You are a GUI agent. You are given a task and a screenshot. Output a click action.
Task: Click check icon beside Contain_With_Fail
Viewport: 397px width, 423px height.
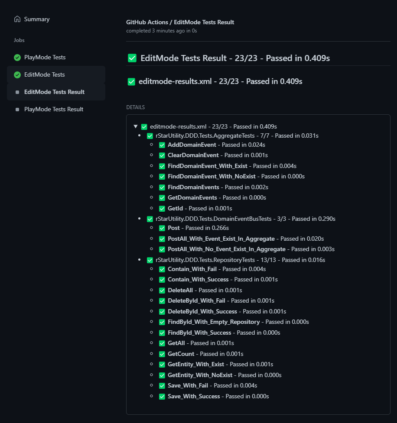(x=162, y=269)
